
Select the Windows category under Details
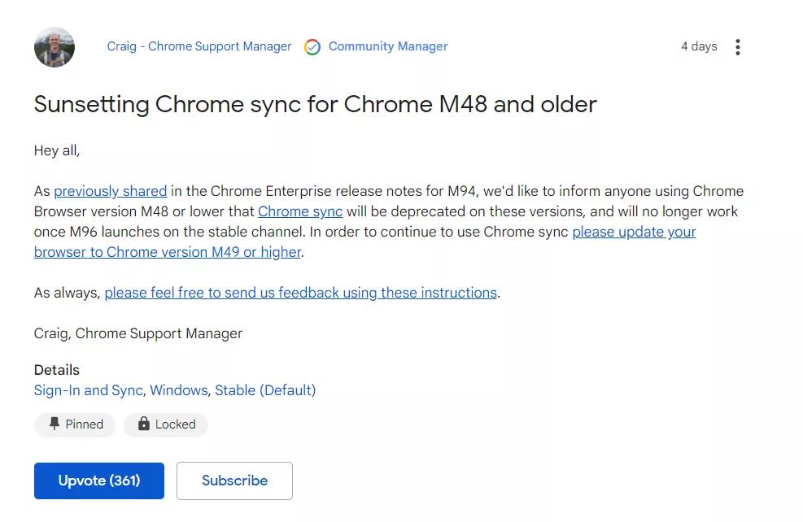click(178, 390)
